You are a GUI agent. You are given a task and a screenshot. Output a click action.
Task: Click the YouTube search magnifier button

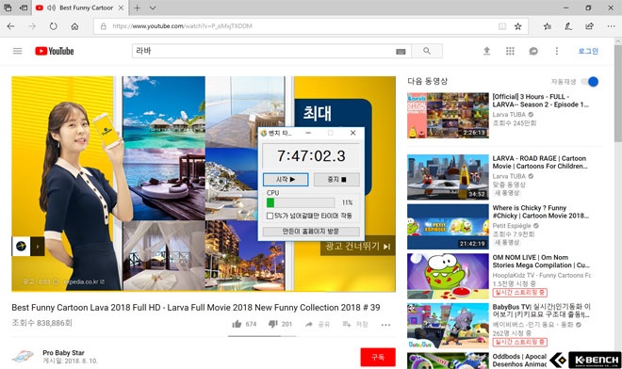427,51
